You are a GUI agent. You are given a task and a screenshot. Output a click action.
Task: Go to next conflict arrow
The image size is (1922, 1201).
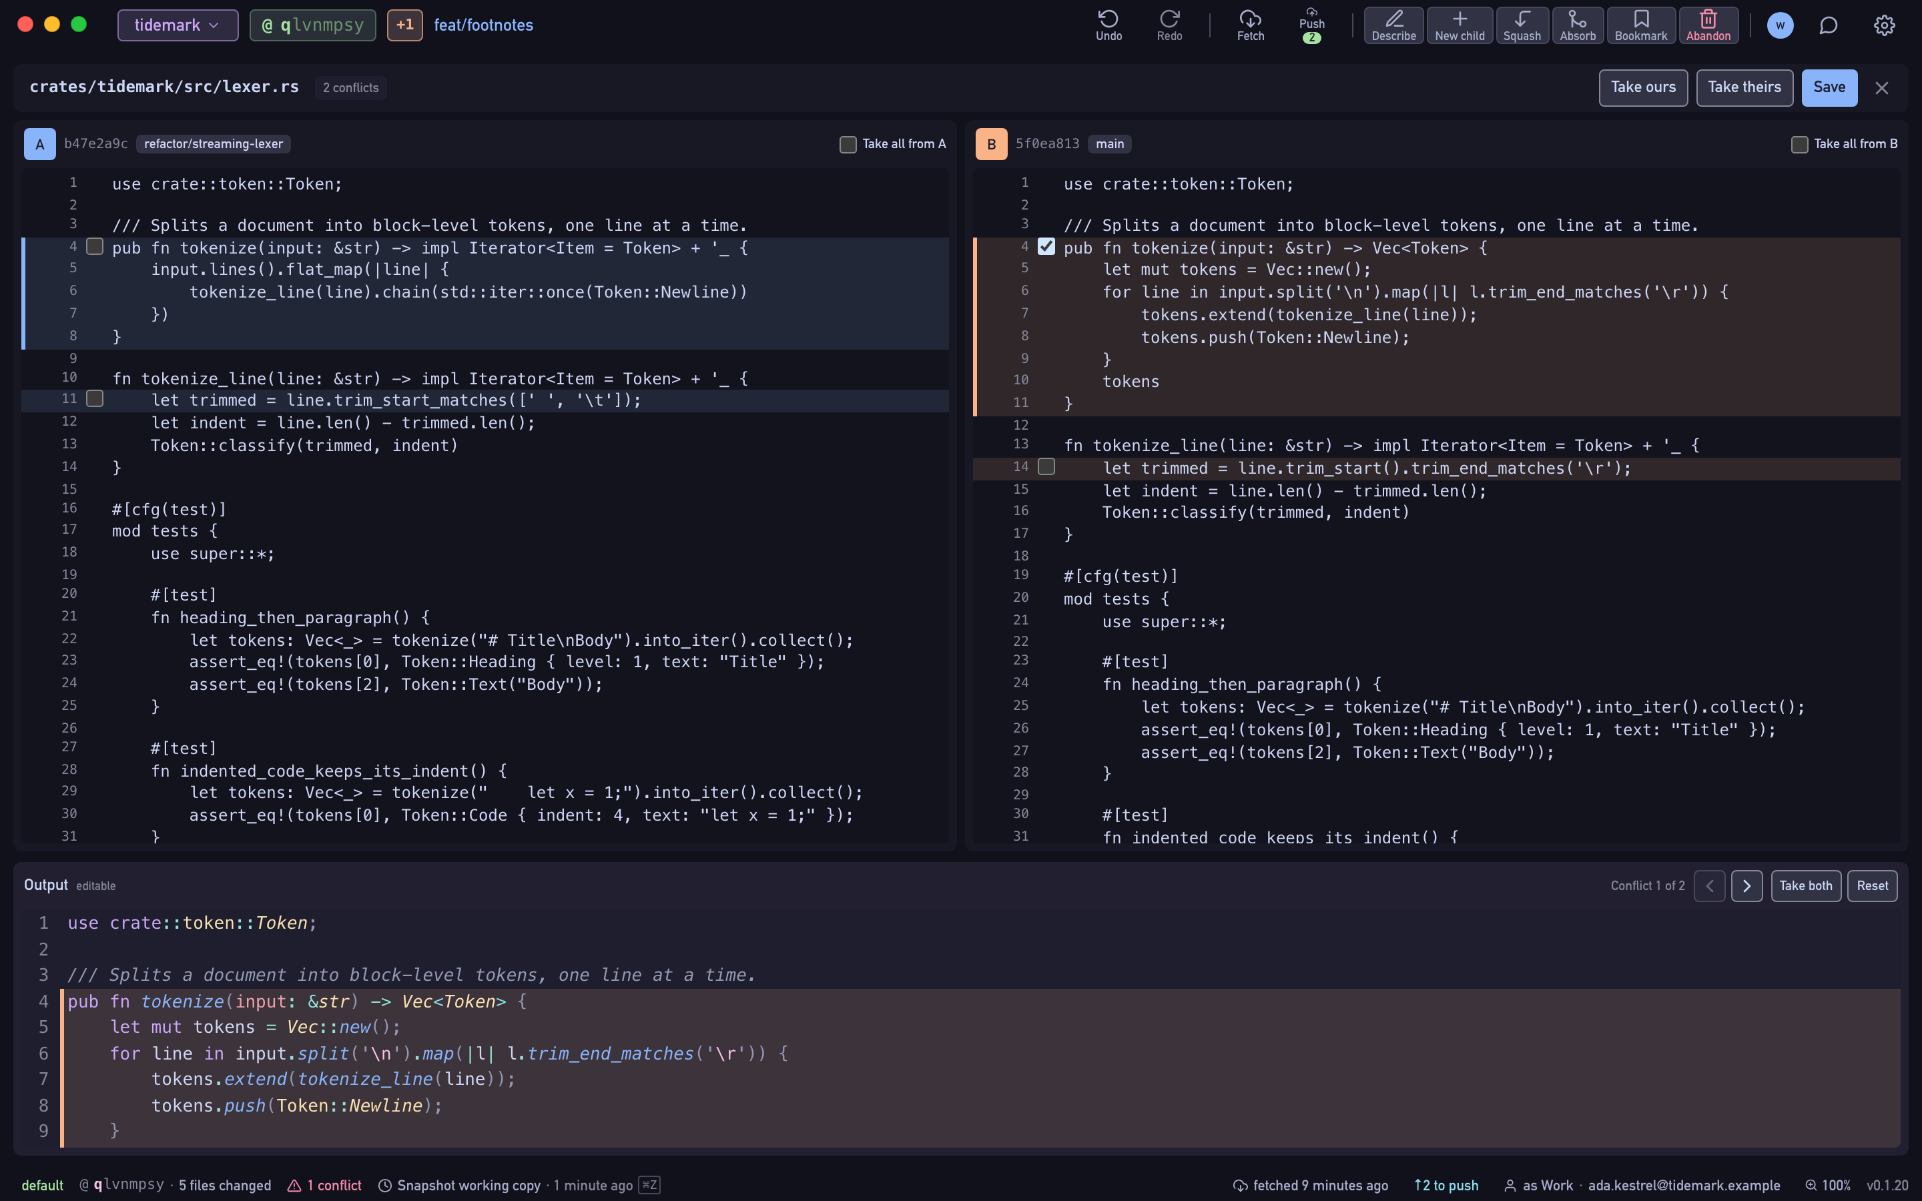(1746, 885)
